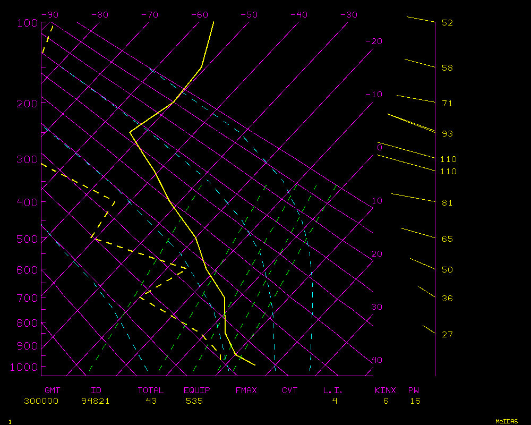Select the -20 isotherm label on right
Image resolution: width=531 pixels, height=425 pixels.
[x=374, y=41]
